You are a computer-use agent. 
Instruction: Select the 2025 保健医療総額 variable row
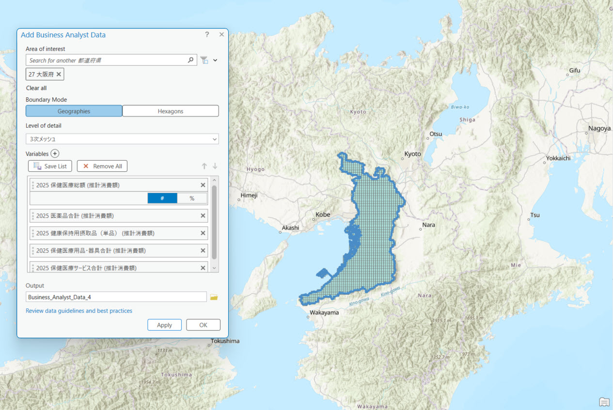coord(119,185)
